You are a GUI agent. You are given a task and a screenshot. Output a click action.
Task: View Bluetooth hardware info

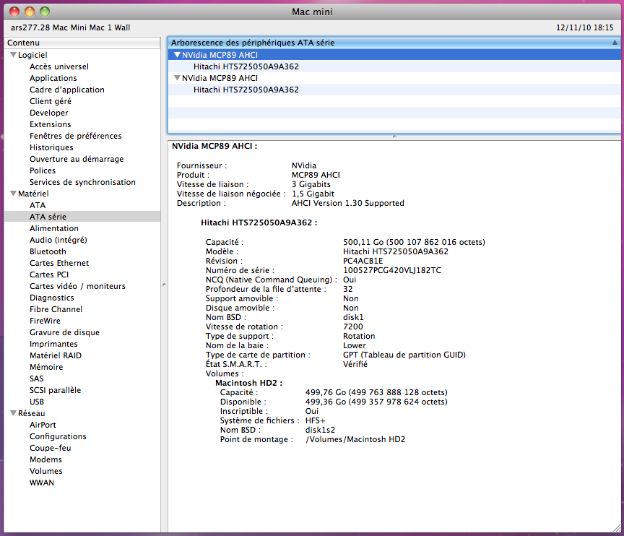pyautogui.click(x=48, y=251)
